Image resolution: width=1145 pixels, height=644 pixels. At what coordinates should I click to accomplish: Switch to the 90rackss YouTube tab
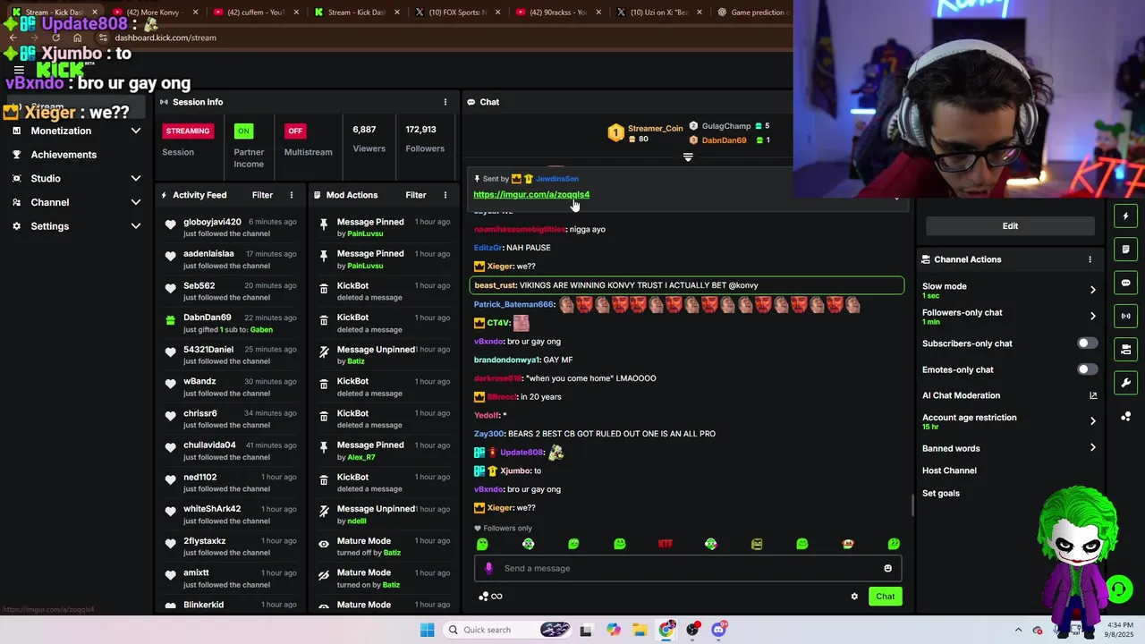click(x=559, y=13)
